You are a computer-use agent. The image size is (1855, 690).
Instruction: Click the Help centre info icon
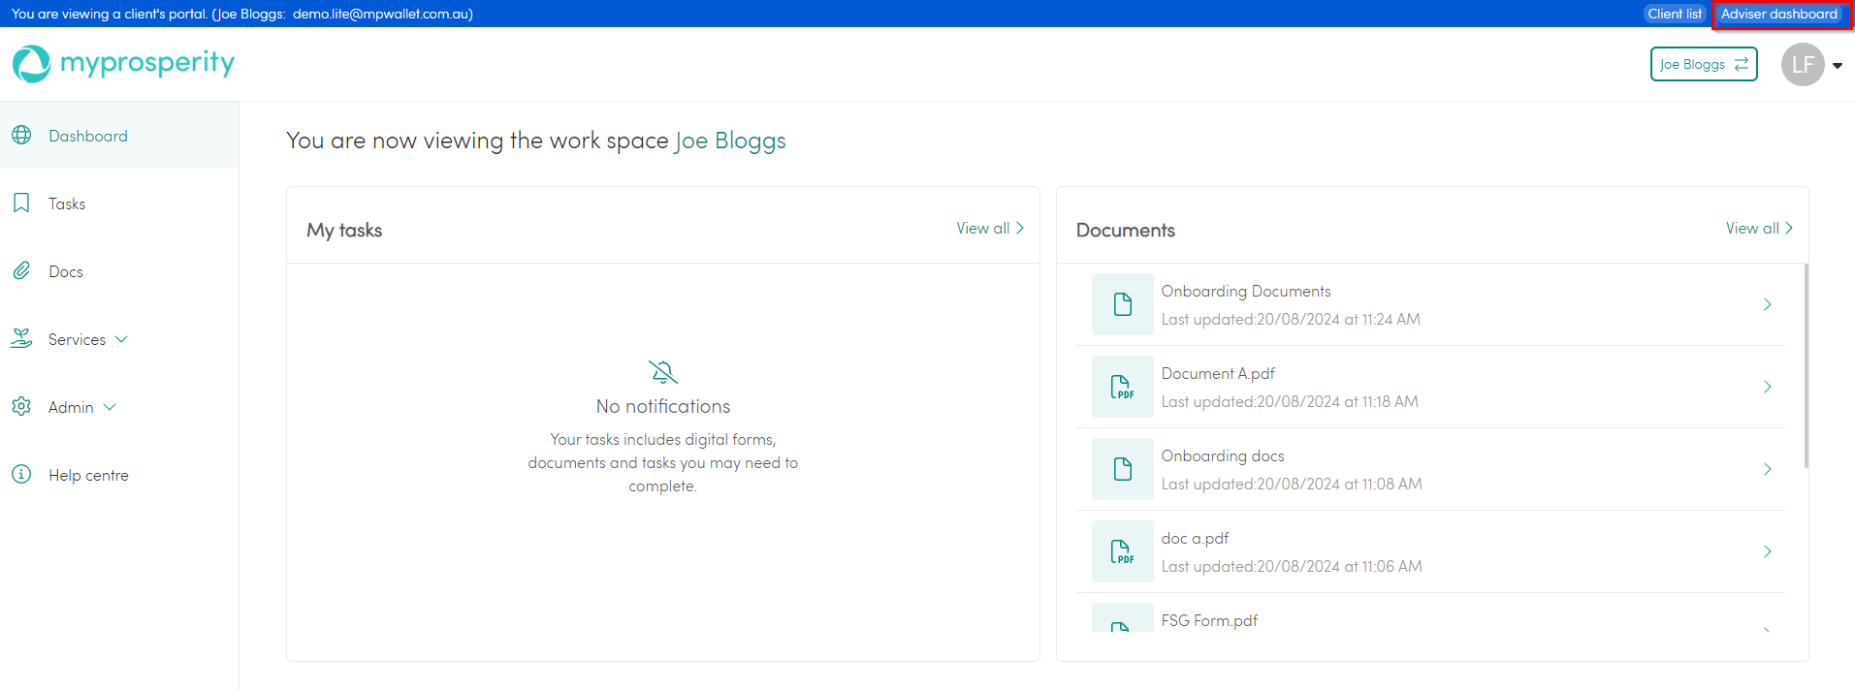[21, 475]
